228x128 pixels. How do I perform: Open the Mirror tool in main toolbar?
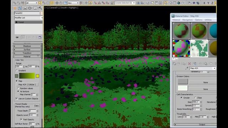pyautogui.click(x=138, y=3)
